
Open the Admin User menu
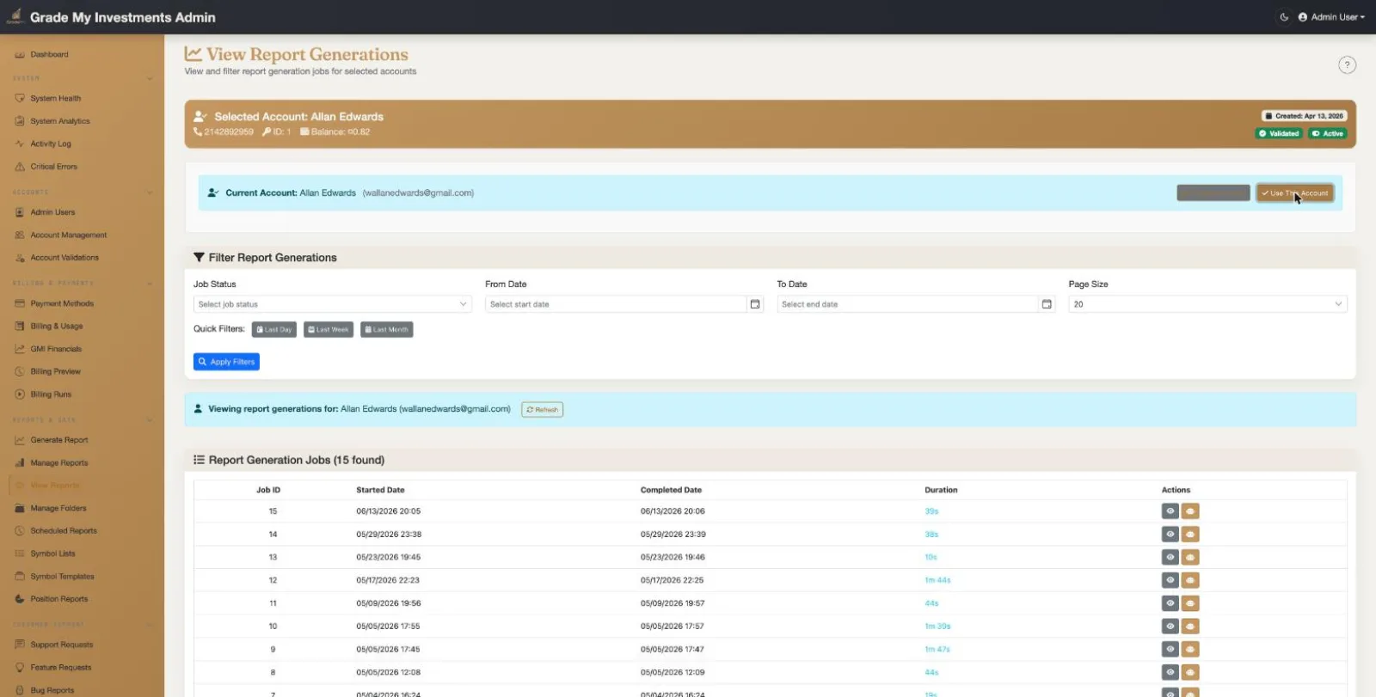[1331, 17]
